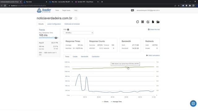
Task: Click the Response Times card heading
Action: click(x=73, y=41)
